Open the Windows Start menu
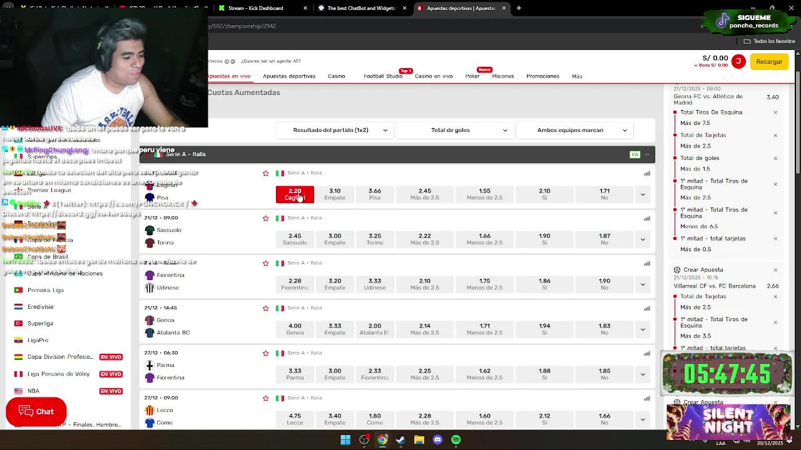The width and height of the screenshot is (801, 450). point(345,440)
